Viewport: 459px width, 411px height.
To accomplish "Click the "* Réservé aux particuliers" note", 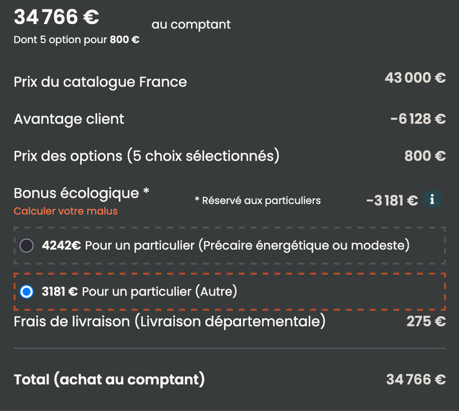I will click(x=258, y=200).
